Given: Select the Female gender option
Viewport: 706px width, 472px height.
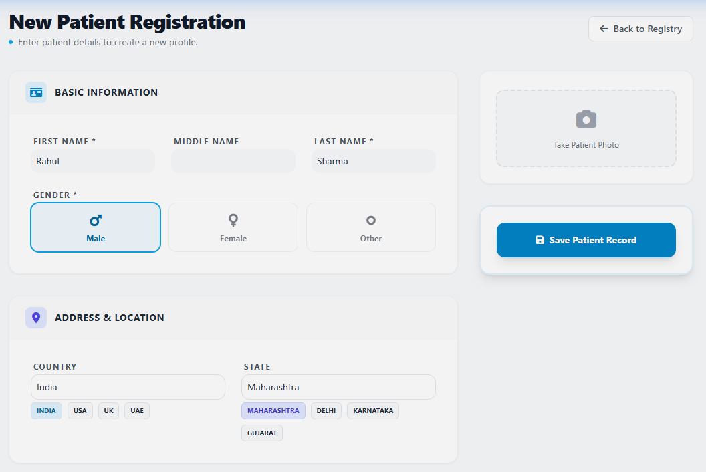Looking at the screenshot, I should (233, 227).
